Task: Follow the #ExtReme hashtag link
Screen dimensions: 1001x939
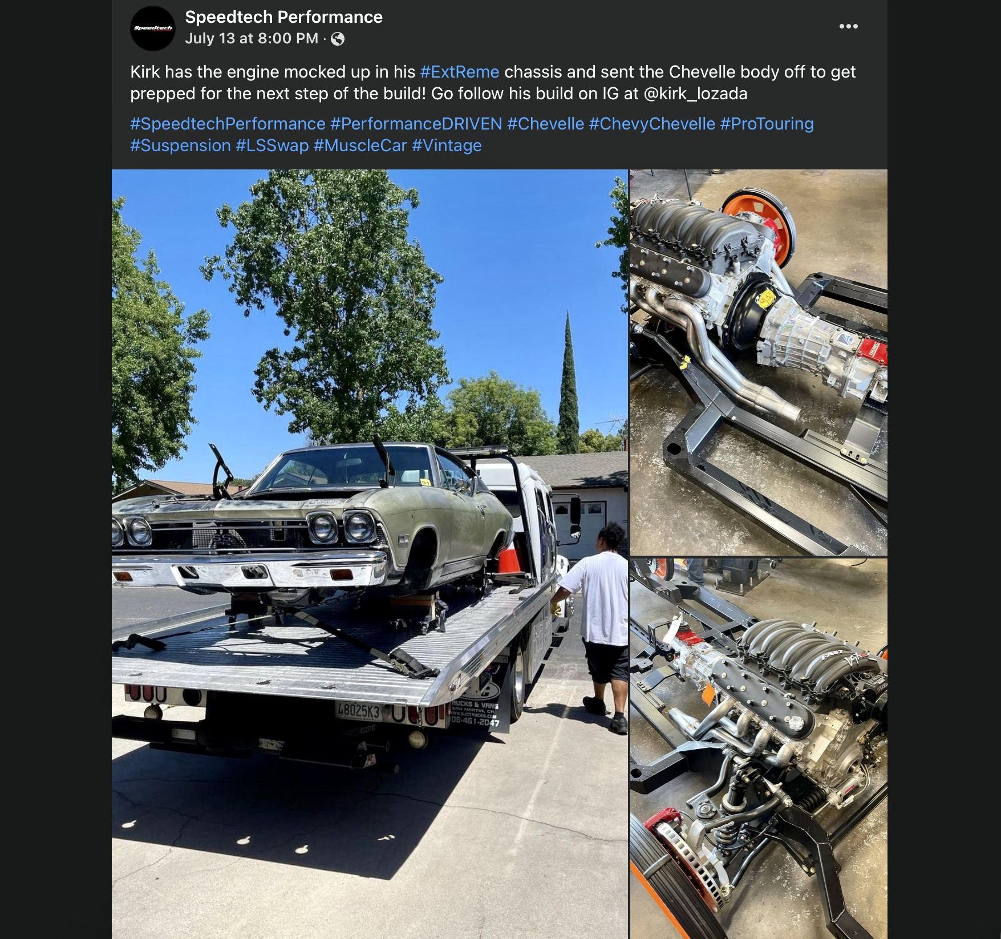Action: tap(460, 72)
